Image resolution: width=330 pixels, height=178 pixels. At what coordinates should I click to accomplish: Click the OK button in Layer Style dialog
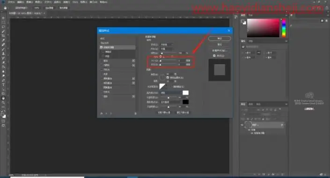pyautogui.click(x=220, y=39)
